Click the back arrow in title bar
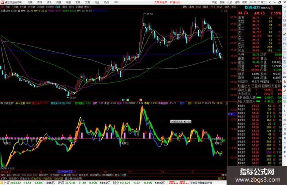287x185 pixels. point(270,2)
